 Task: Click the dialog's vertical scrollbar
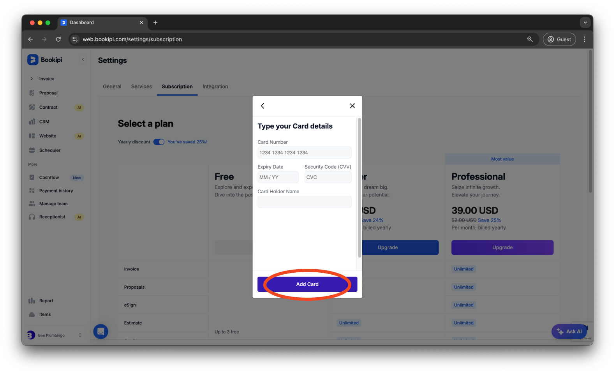[359, 187]
